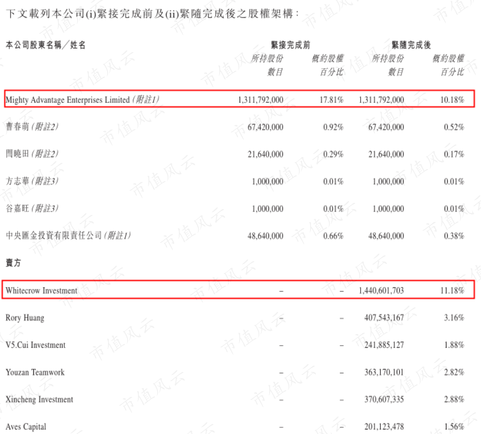
Task: Click the 閆曉田 shareholder name
Action: click(x=18, y=154)
